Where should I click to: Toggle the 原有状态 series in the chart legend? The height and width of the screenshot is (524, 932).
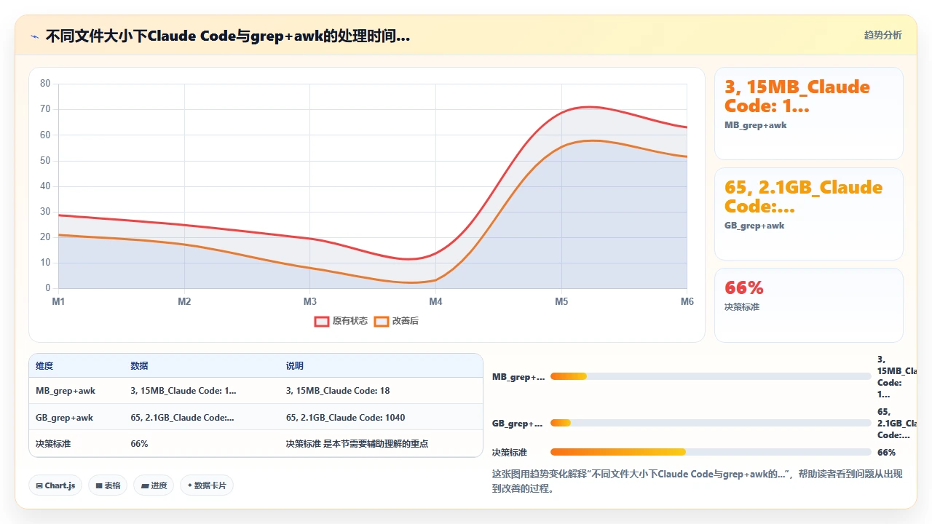pyautogui.click(x=341, y=321)
